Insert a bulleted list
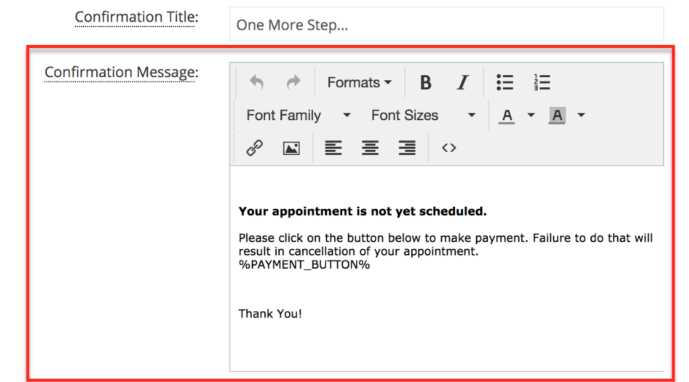Viewport: 689px width, 382px height. coord(505,82)
